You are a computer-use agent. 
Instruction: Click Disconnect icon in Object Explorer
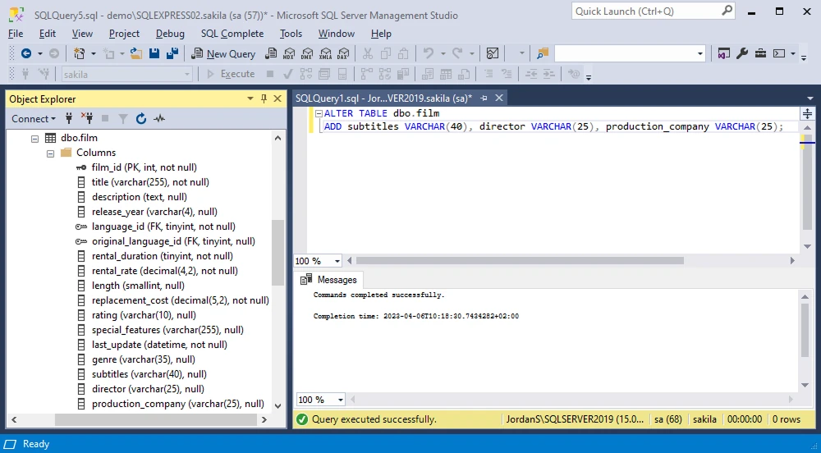(86, 119)
